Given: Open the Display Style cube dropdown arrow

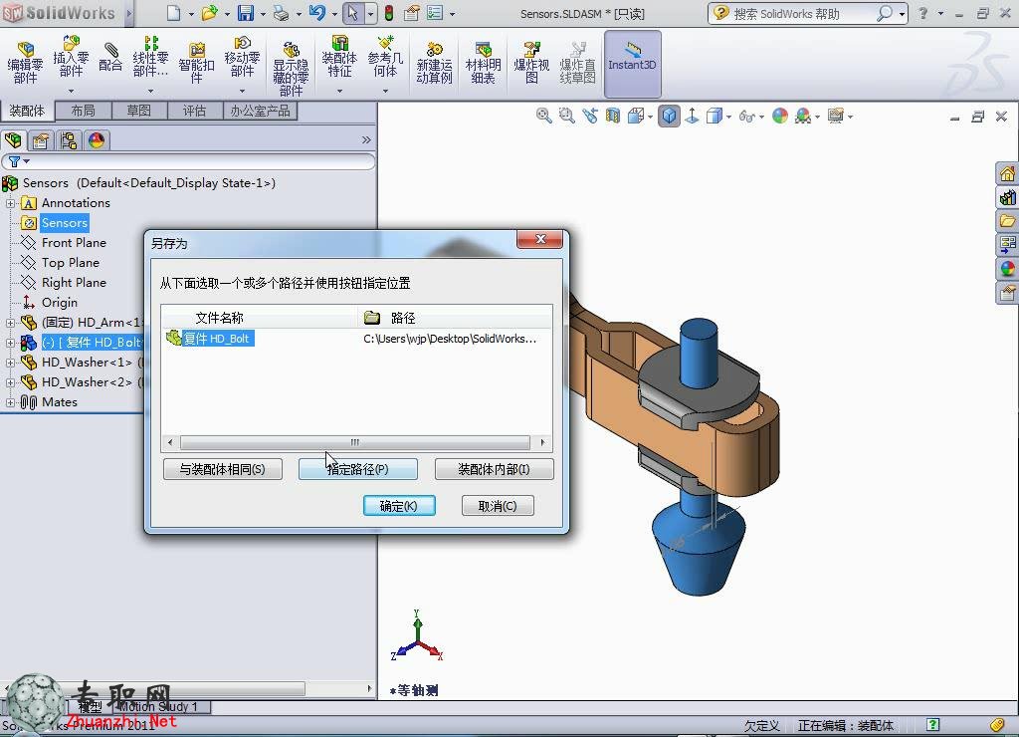Looking at the screenshot, I should tap(728, 118).
